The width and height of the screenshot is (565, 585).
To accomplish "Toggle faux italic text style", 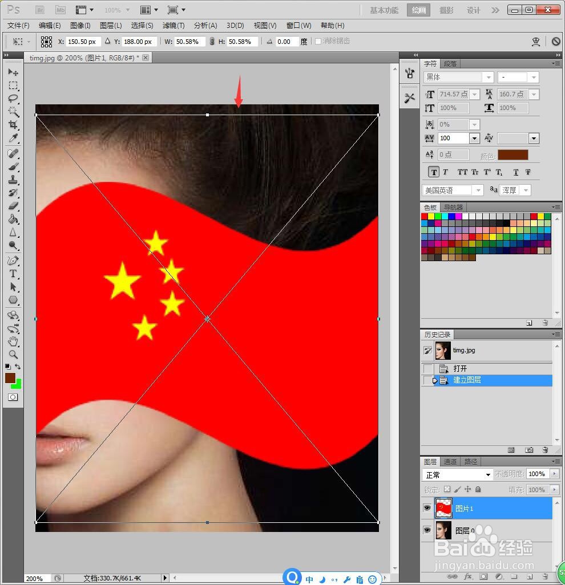I will pos(445,172).
